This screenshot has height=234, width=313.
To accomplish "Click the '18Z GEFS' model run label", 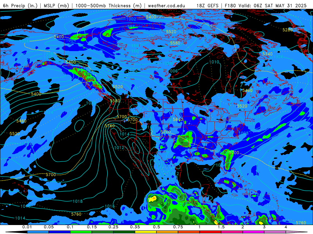I will coord(208,5).
